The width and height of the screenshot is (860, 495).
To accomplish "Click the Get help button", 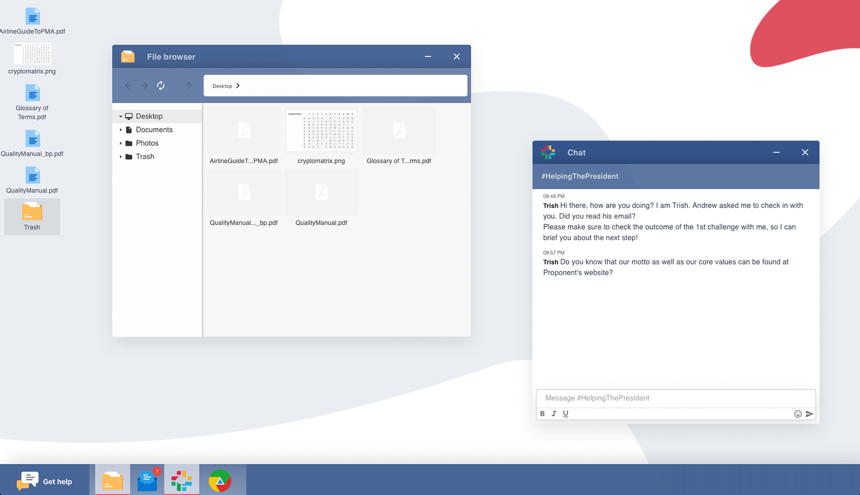I will [45, 481].
